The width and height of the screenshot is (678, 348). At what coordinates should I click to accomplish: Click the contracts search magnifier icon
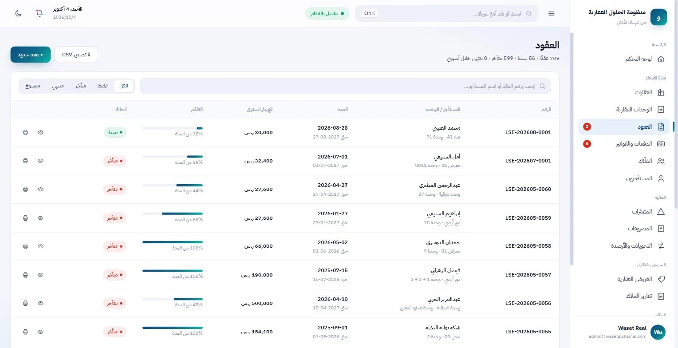pyautogui.click(x=542, y=86)
